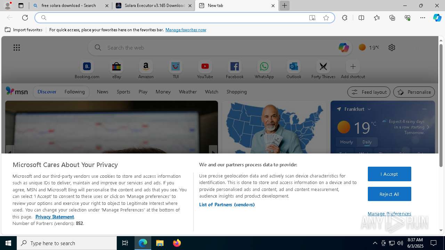Open the Extensions icon
Image resolution: width=445 pixels, height=250 pixels.
point(345,18)
